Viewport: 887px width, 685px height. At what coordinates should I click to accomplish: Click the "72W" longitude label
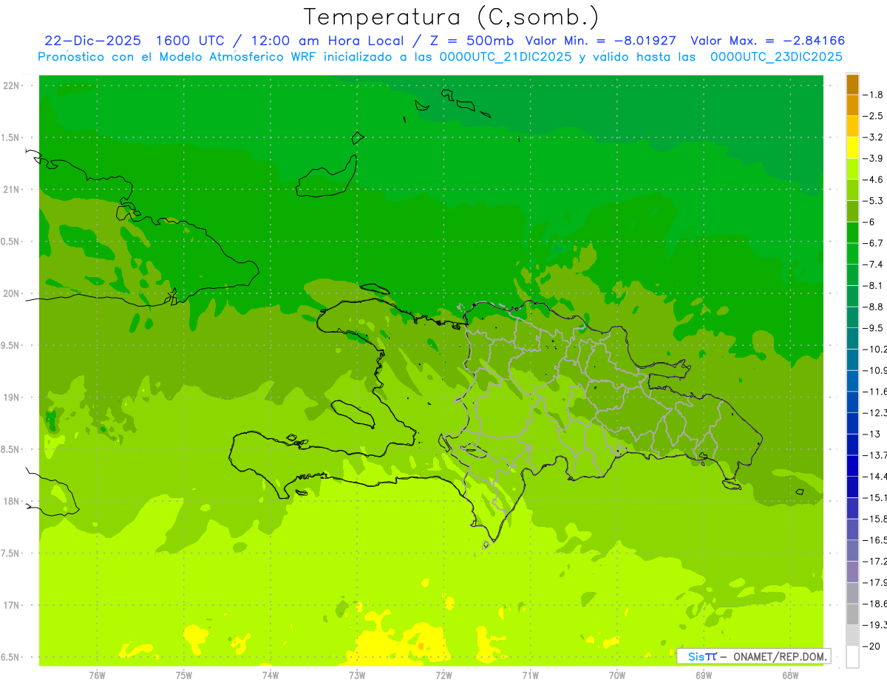443,675
